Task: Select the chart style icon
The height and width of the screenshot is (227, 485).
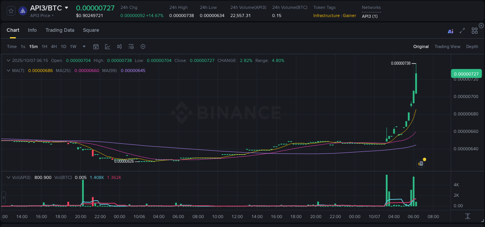Action: point(107,46)
